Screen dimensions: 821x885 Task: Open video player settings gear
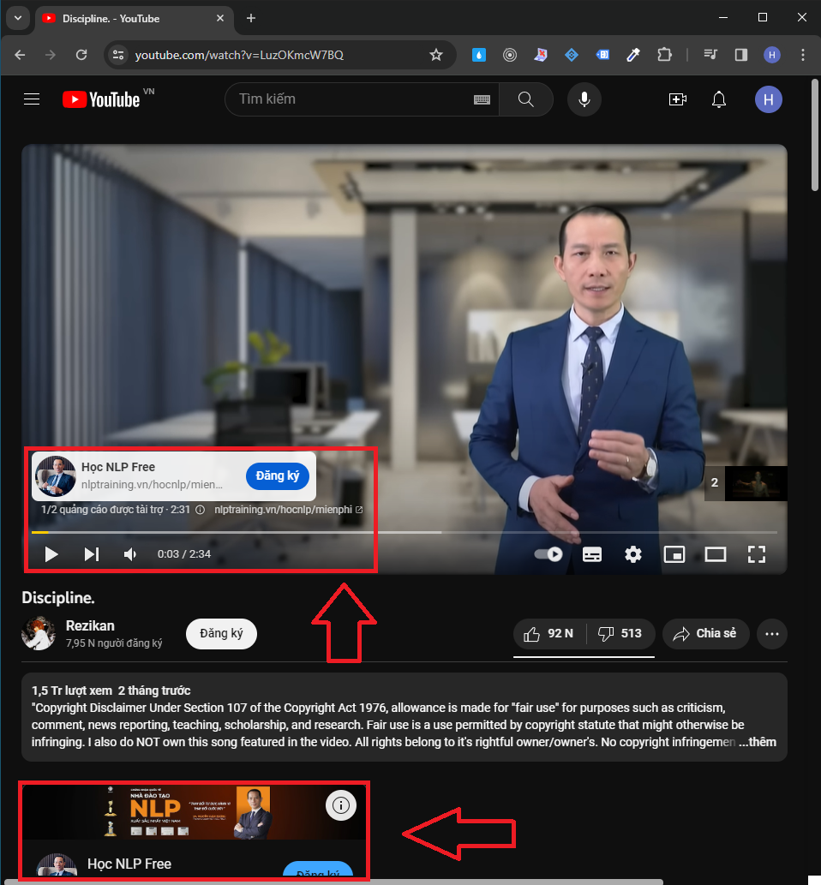[632, 554]
